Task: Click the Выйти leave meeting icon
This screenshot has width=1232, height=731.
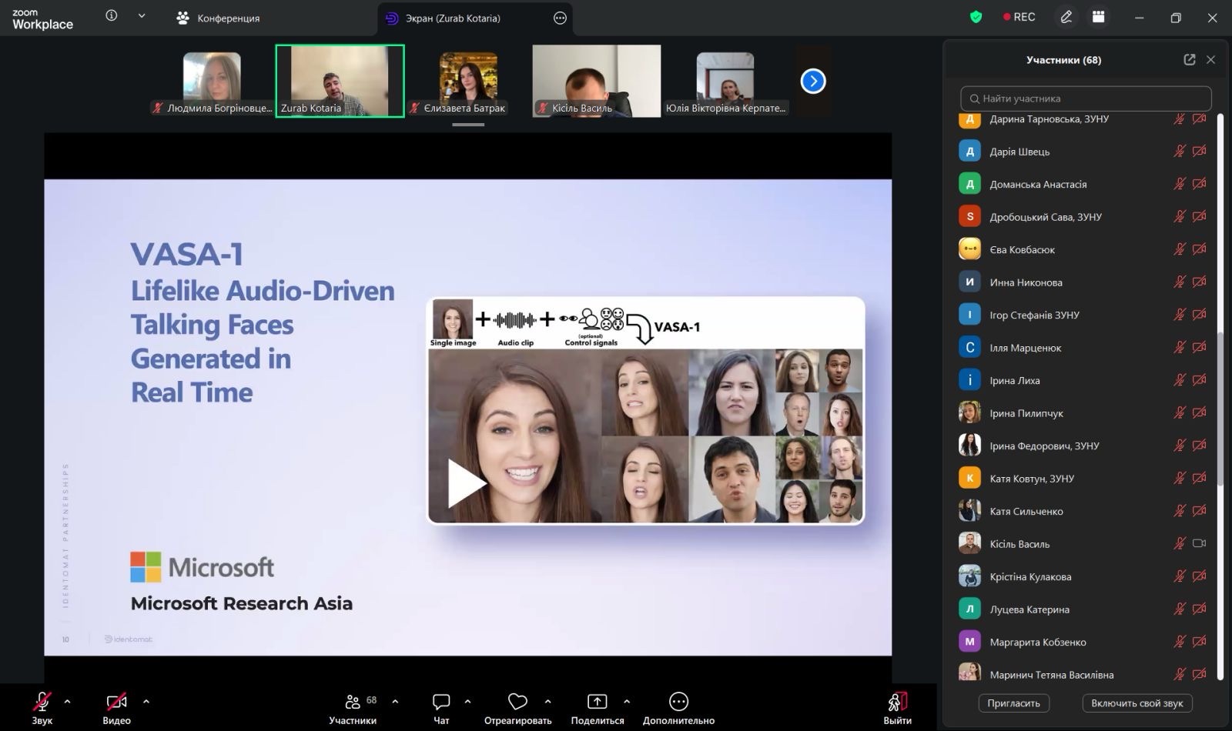Action: [x=897, y=702]
